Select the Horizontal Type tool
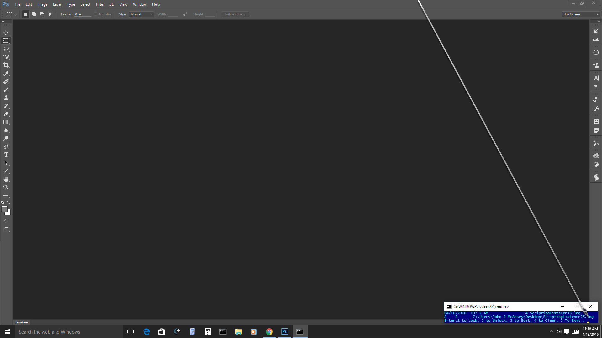 click(6, 155)
